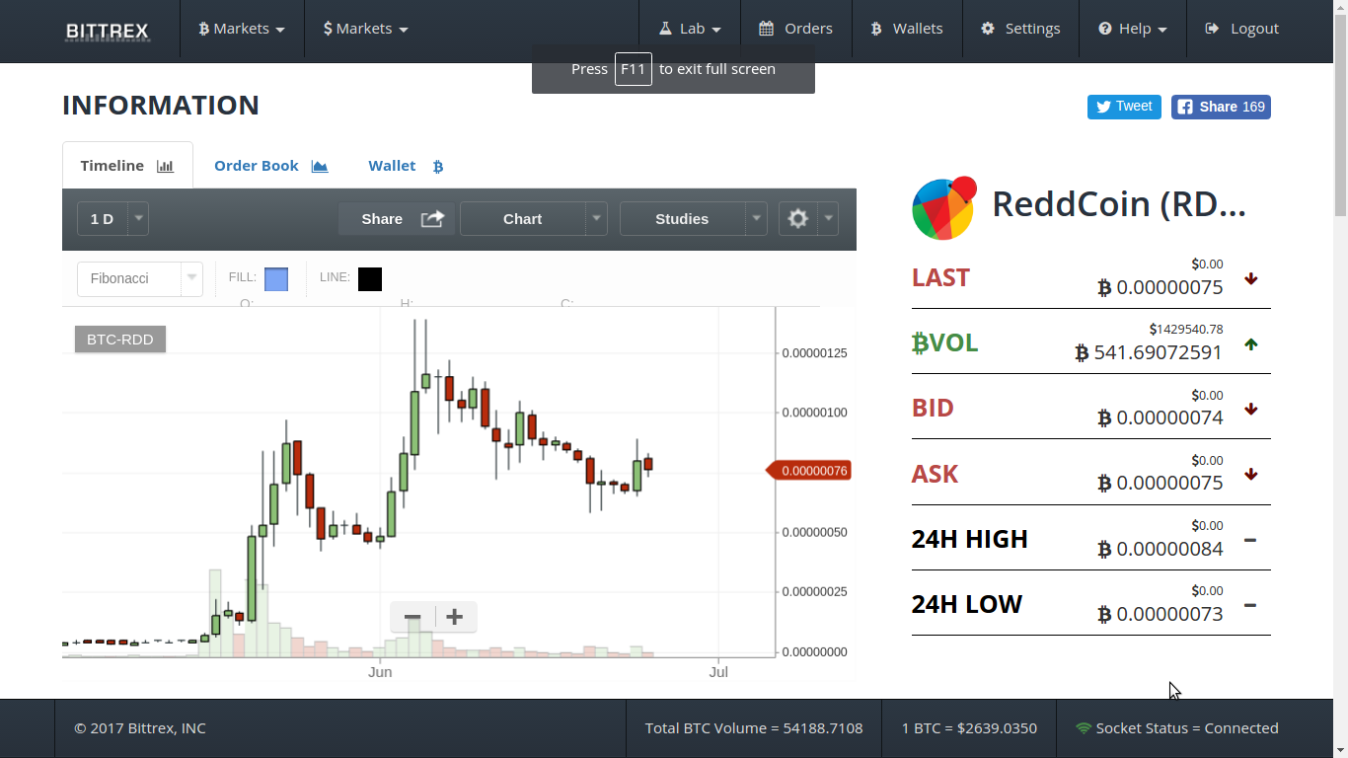Click the chart settings gear icon
1348x758 pixels.
click(x=798, y=219)
